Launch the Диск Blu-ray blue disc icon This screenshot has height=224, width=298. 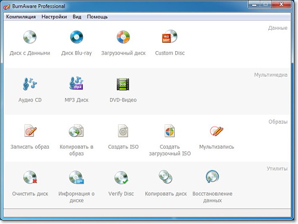(x=76, y=37)
